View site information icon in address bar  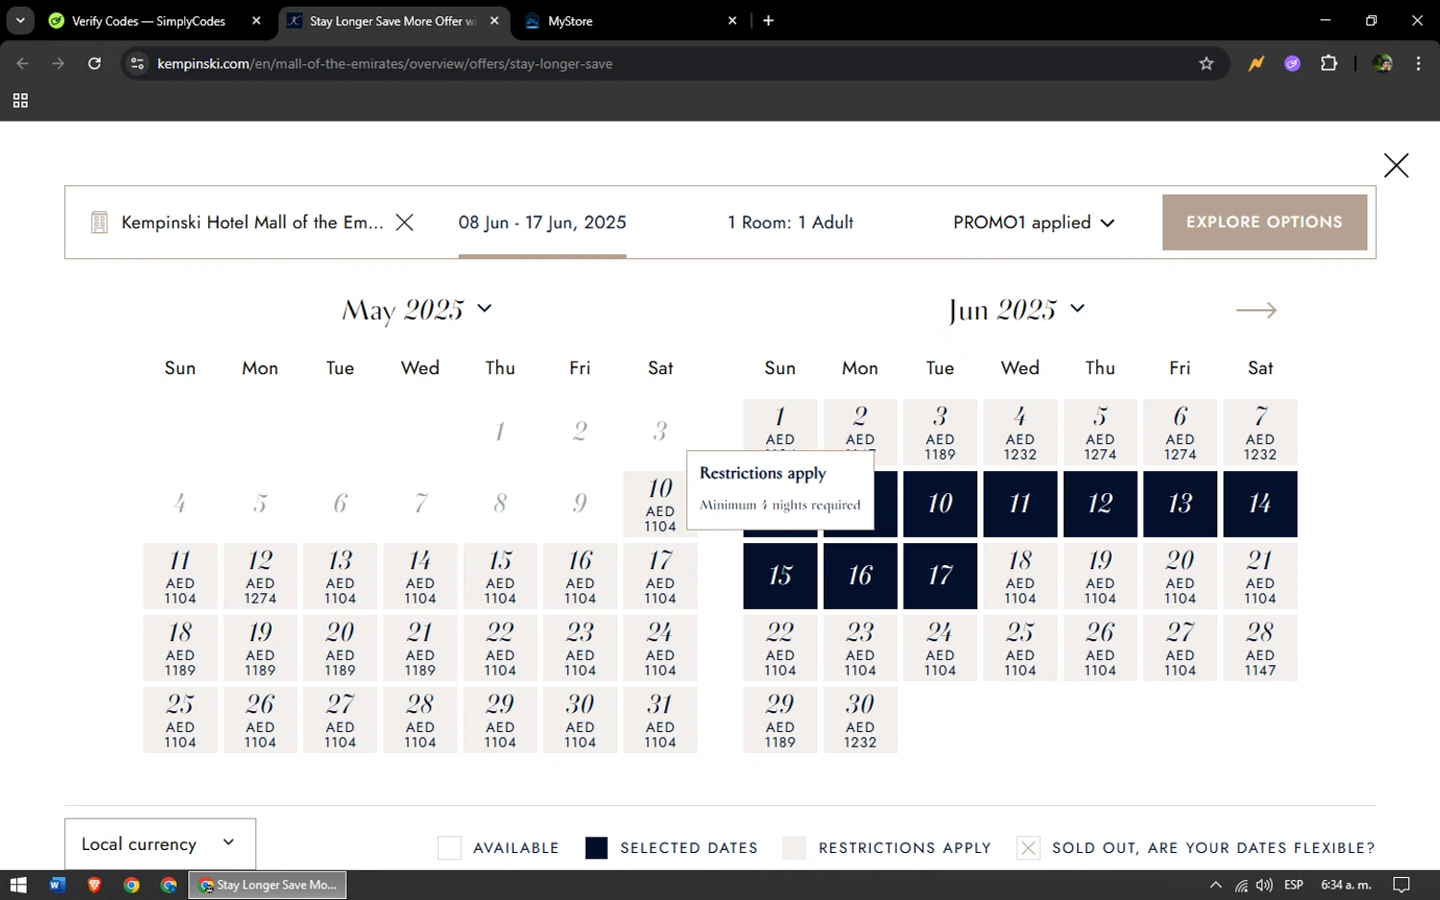pos(137,63)
